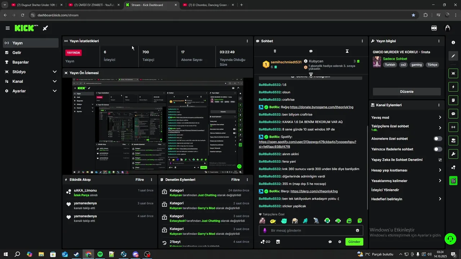Viewport: 461px width, 259px height.
Task: Toggle the stream preview widget icon in the right sidebar
Action: point(453,73)
